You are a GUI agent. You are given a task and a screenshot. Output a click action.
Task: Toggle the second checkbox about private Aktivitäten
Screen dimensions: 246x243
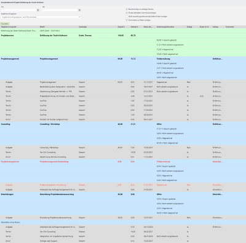pos(127,13)
